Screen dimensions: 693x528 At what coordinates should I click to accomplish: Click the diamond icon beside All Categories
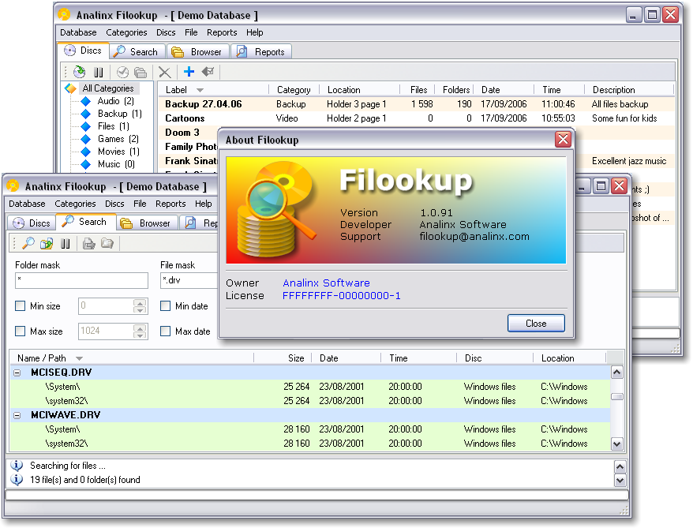[70, 88]
